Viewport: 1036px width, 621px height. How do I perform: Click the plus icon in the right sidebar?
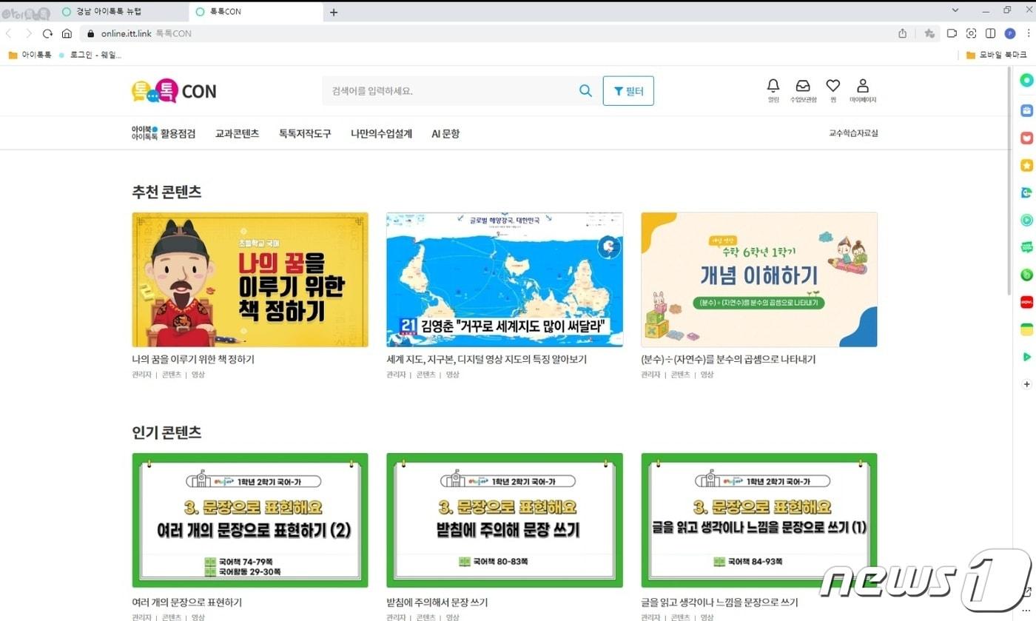1028,384
